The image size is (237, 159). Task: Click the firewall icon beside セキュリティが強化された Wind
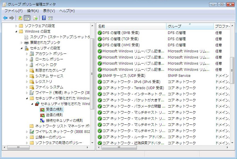coord(37,104)
